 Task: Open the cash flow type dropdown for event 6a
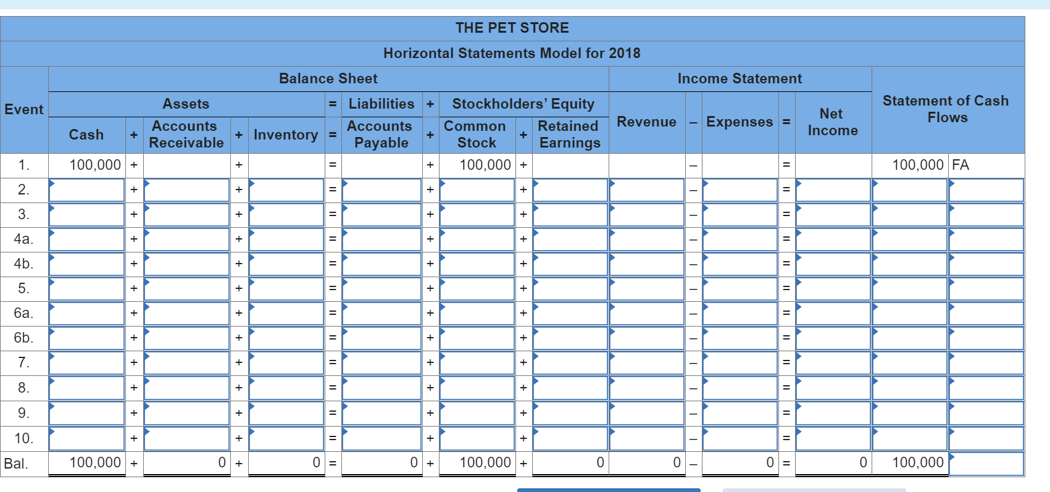[x=986, y=314]
